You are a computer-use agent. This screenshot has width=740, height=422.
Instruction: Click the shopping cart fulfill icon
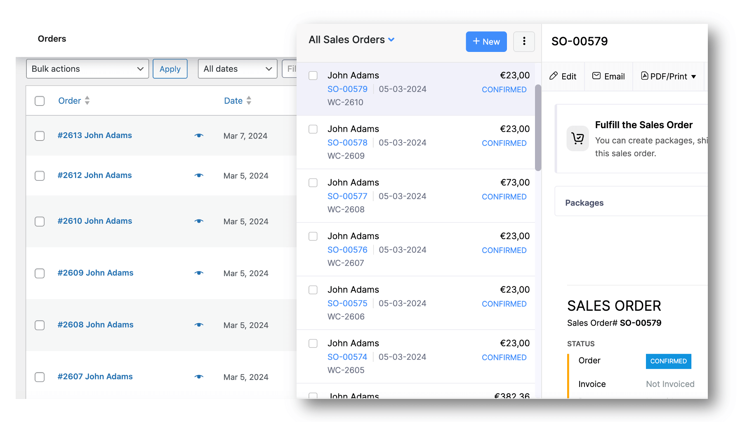click(x=577, y=138)
